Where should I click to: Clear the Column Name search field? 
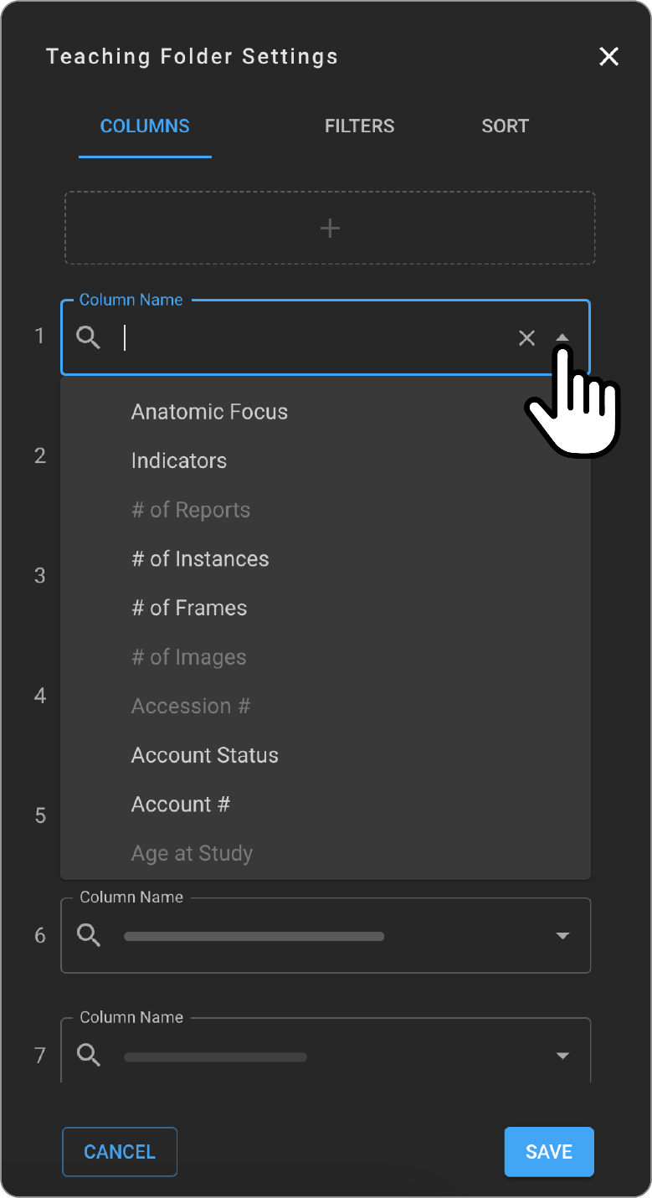point(526,337)
